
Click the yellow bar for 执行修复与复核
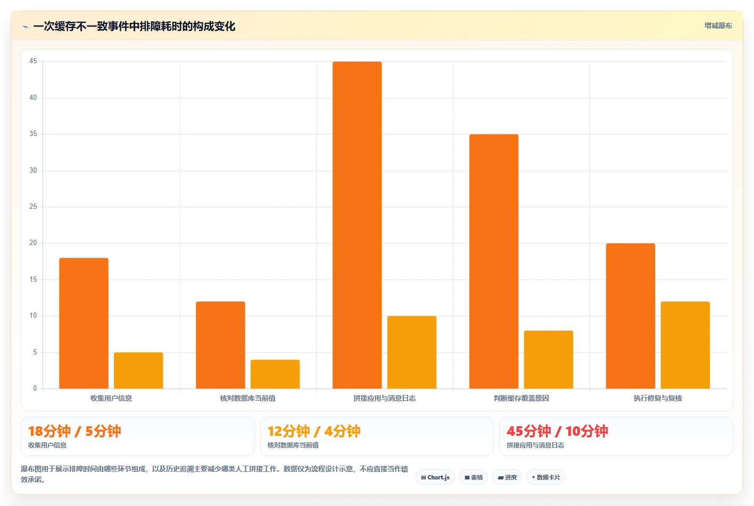[x=685, y=345]
